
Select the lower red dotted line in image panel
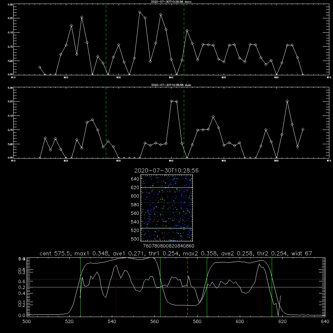166,221
